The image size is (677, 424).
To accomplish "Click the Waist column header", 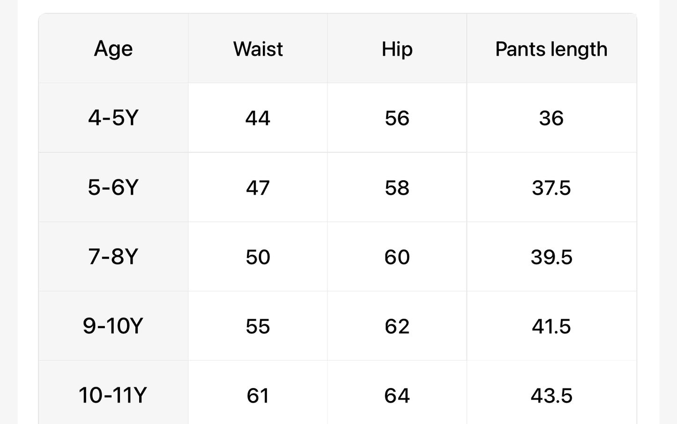I will [258, 49].
